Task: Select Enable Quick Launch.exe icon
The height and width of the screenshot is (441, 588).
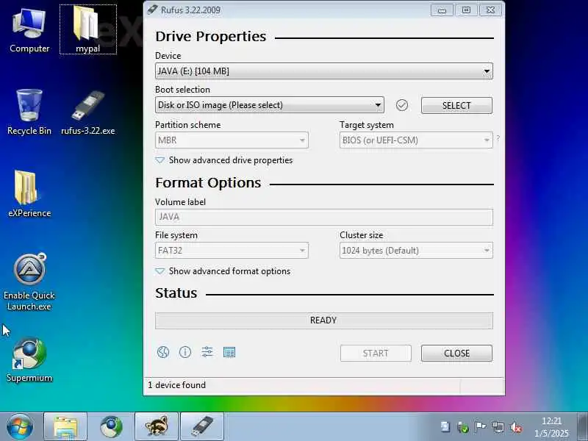Action: [x=29, y=282]
